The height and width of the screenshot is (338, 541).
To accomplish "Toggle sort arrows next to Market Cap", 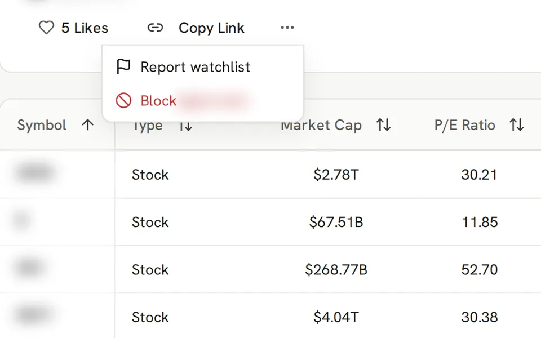I will click(x=383, y=125).
